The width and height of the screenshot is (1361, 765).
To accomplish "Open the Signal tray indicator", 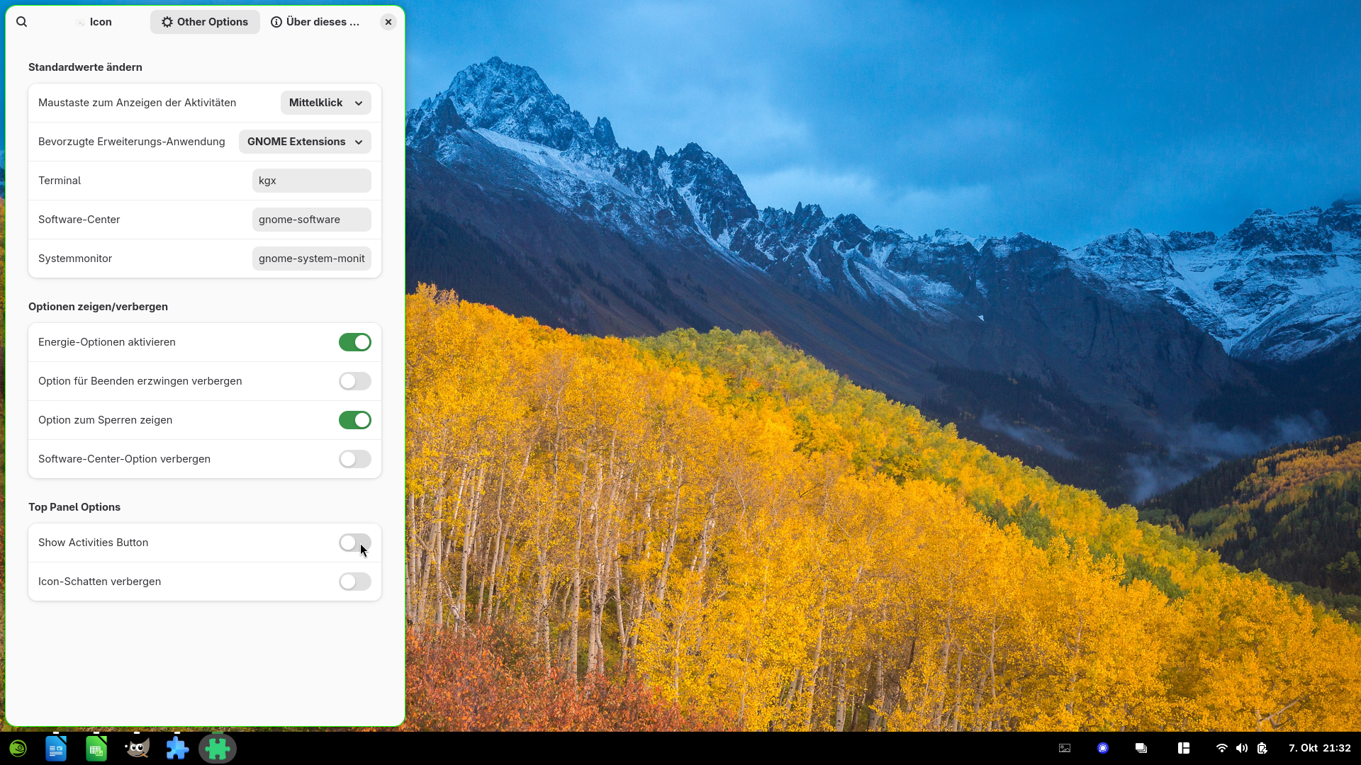I will click(x=1103, y=748).
